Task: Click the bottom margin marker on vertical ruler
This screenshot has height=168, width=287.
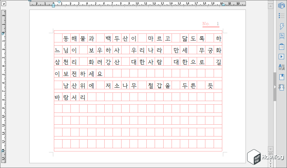Action: click(3, 150)
